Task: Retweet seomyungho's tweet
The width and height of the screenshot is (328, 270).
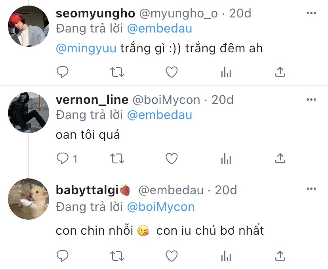Action: click(x=117, y=72)
